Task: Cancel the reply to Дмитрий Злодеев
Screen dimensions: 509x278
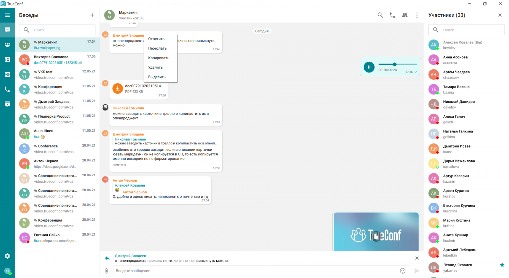Action: pos(417,258)
